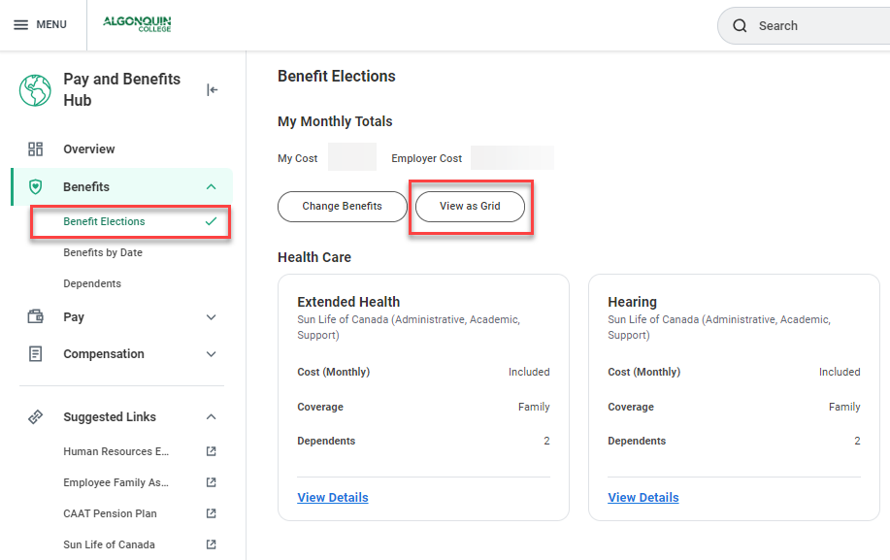The width and height of the screenshot is (890, 560).
Task: Click the Pay and Benefits Hub globe icon
Action: tap(35, 90)
